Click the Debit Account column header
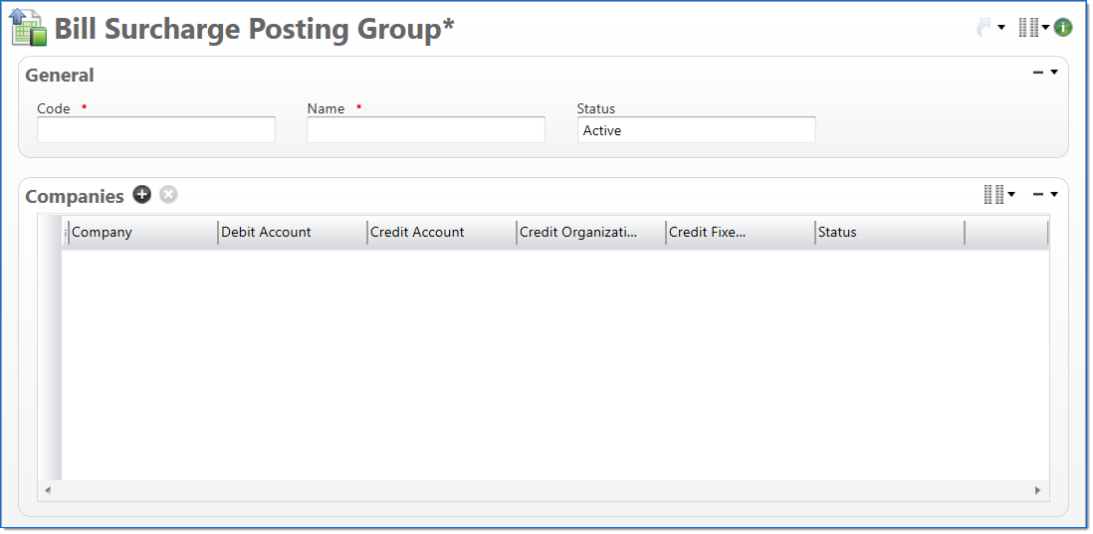The height and width of the screenshot is (534, 1093). click(292, 233)
